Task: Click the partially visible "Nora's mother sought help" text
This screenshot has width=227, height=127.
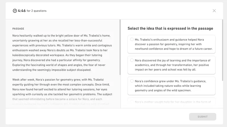Action: click(173, 102)
